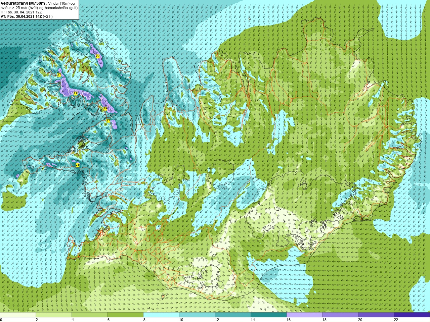The image size is (430, 322).
Task: Click the '(+2 h)' forecast offset text
Action: click(x=47, y=16)
